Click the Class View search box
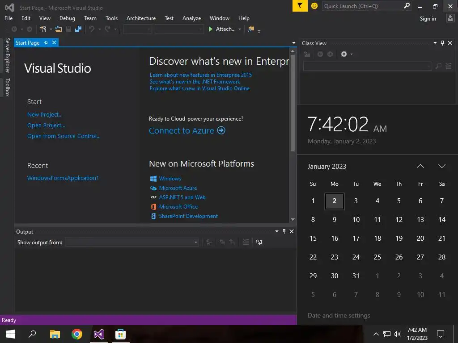The width and height of the screenshot is (458, 343). (x=368, y=66)
